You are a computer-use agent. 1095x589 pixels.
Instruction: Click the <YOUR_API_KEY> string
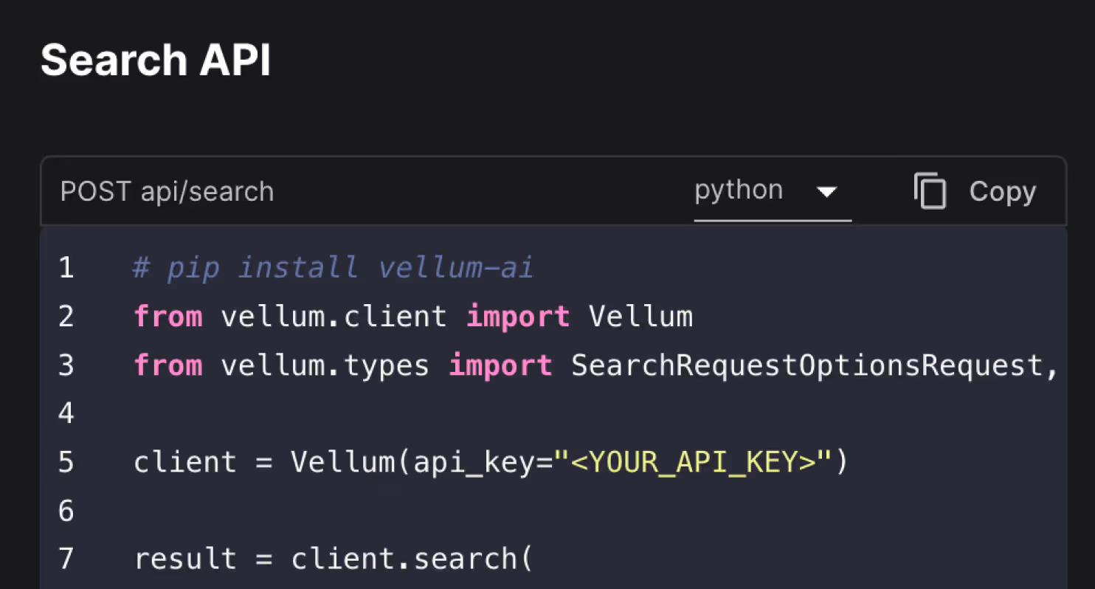coord(694,462)
